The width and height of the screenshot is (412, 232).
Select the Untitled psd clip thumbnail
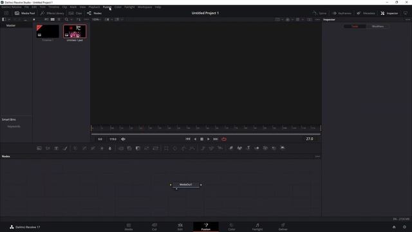[x=75, y=32]
